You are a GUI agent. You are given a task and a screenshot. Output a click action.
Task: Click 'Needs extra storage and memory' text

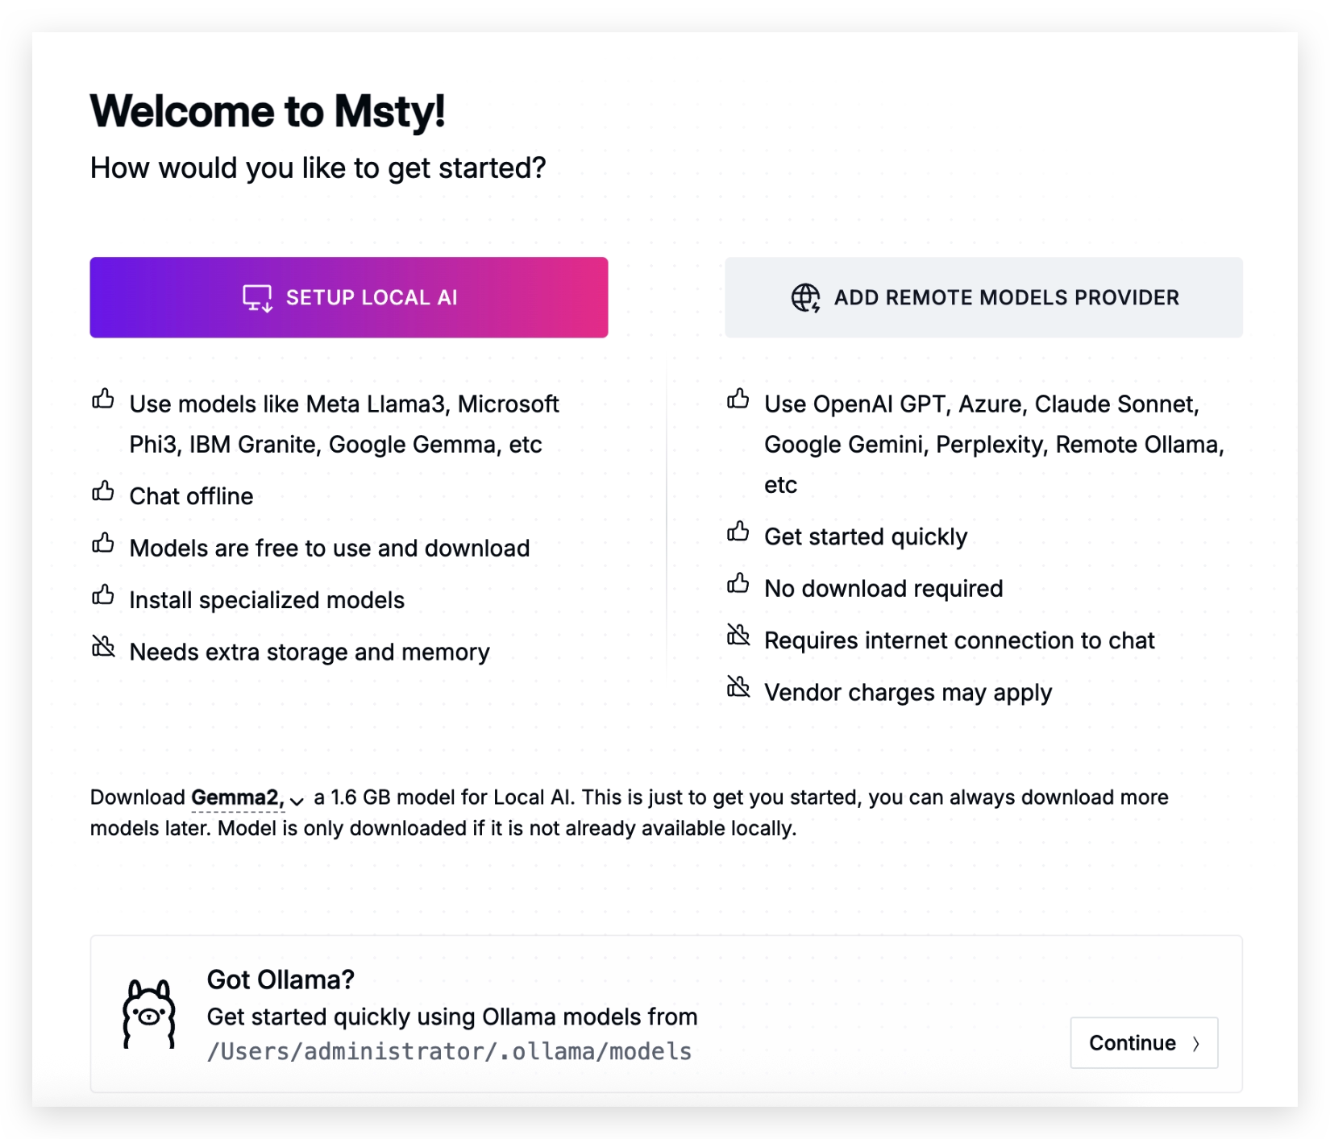click(310, 652)
